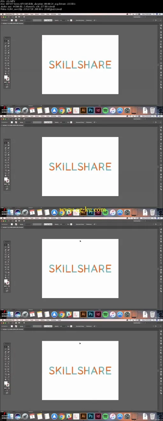Choose the Line Segment tool in the fourth frame
Image resolution: width=163 pixels, height=421 pixels.
coord(9,354)
